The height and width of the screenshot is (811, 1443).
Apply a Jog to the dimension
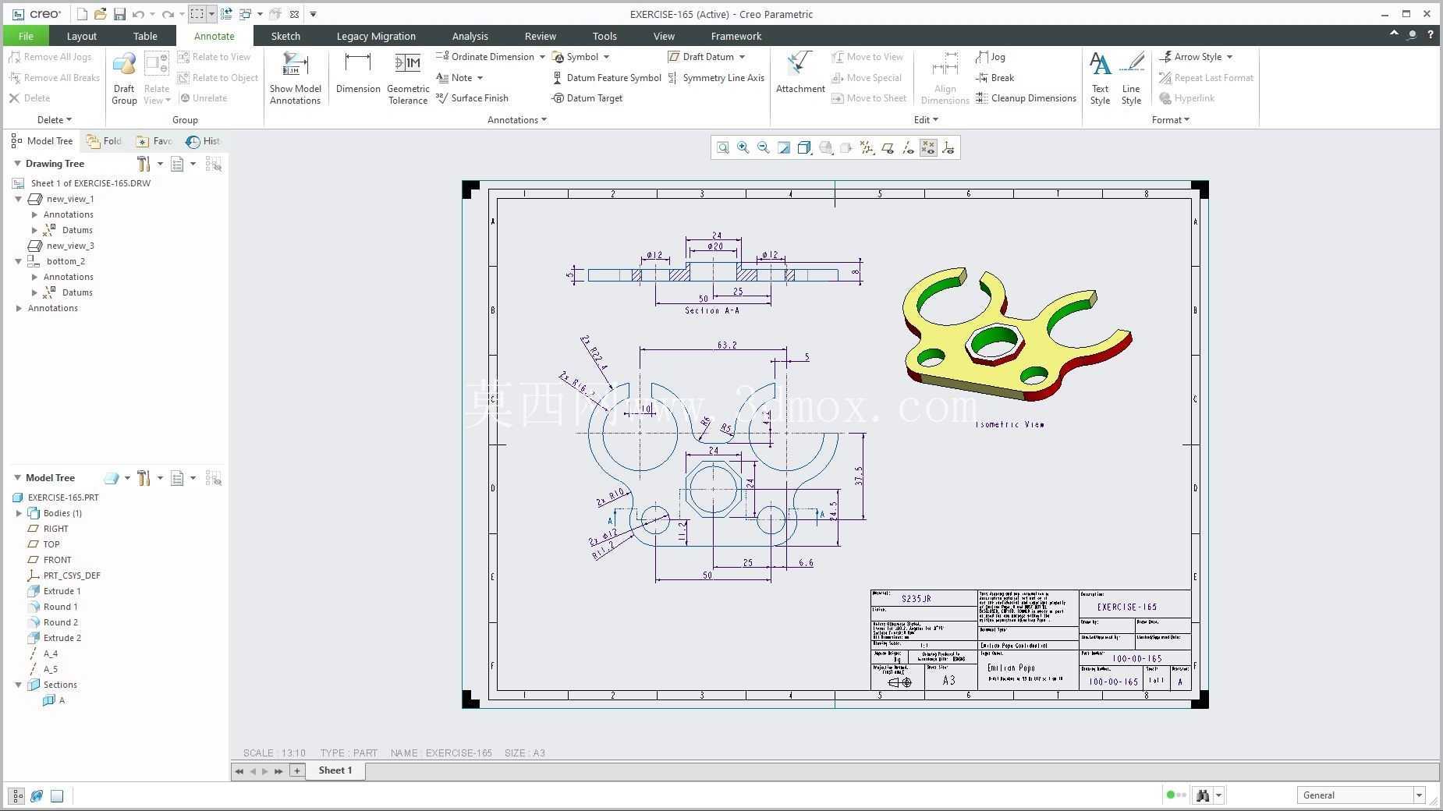pyautogui.click(x=991, y=57)
